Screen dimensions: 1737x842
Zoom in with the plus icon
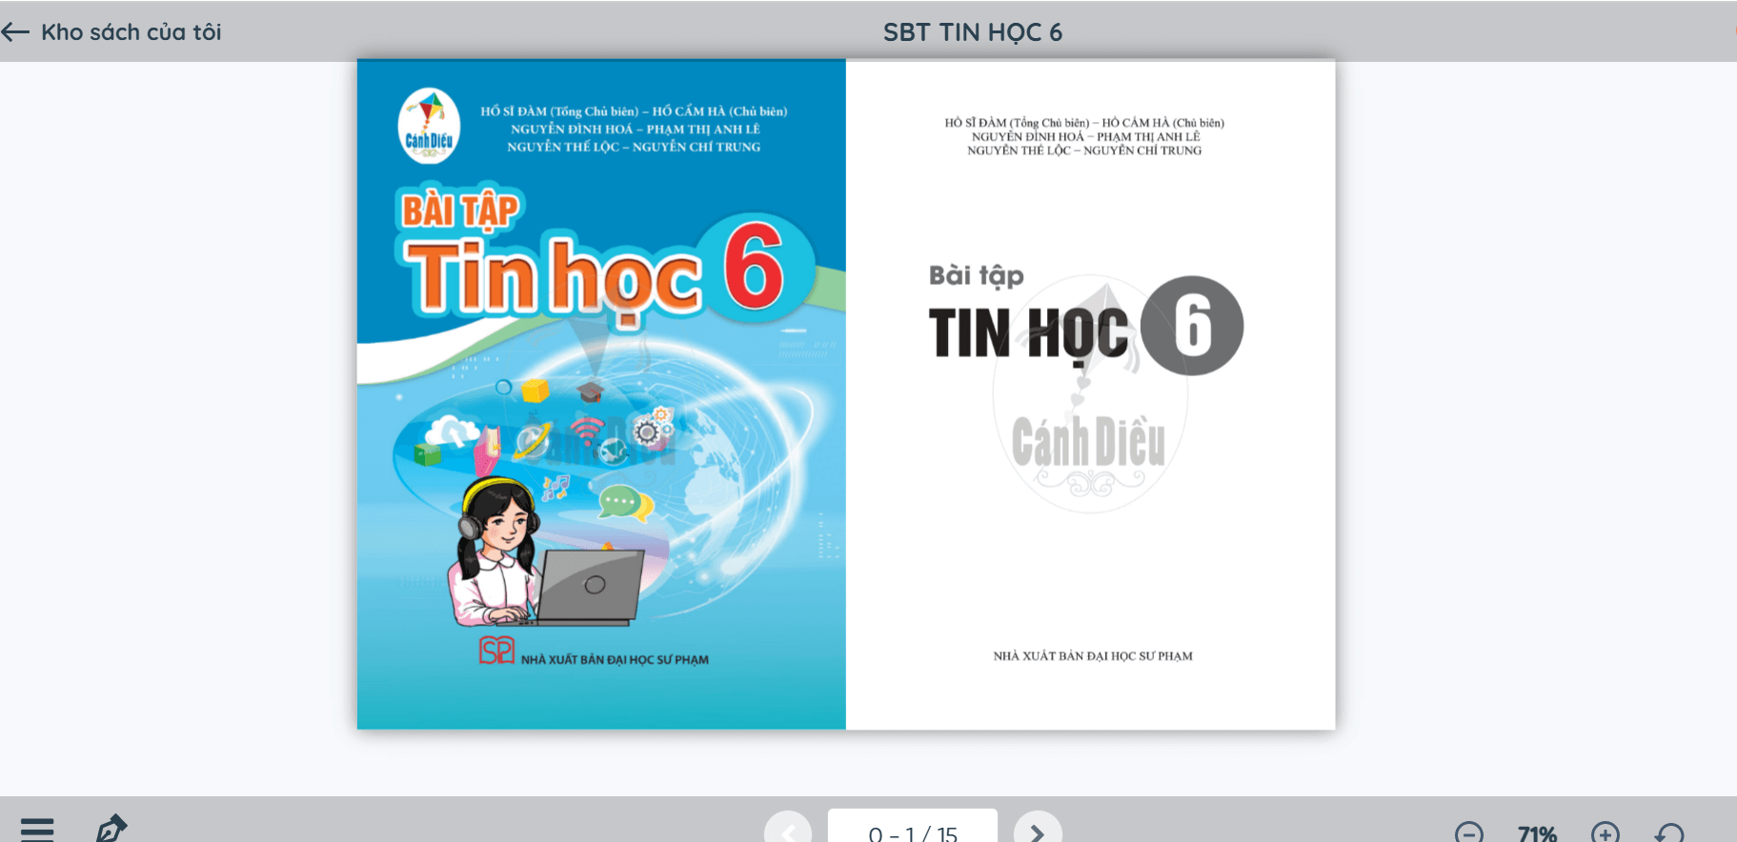tap(1606, 833)
